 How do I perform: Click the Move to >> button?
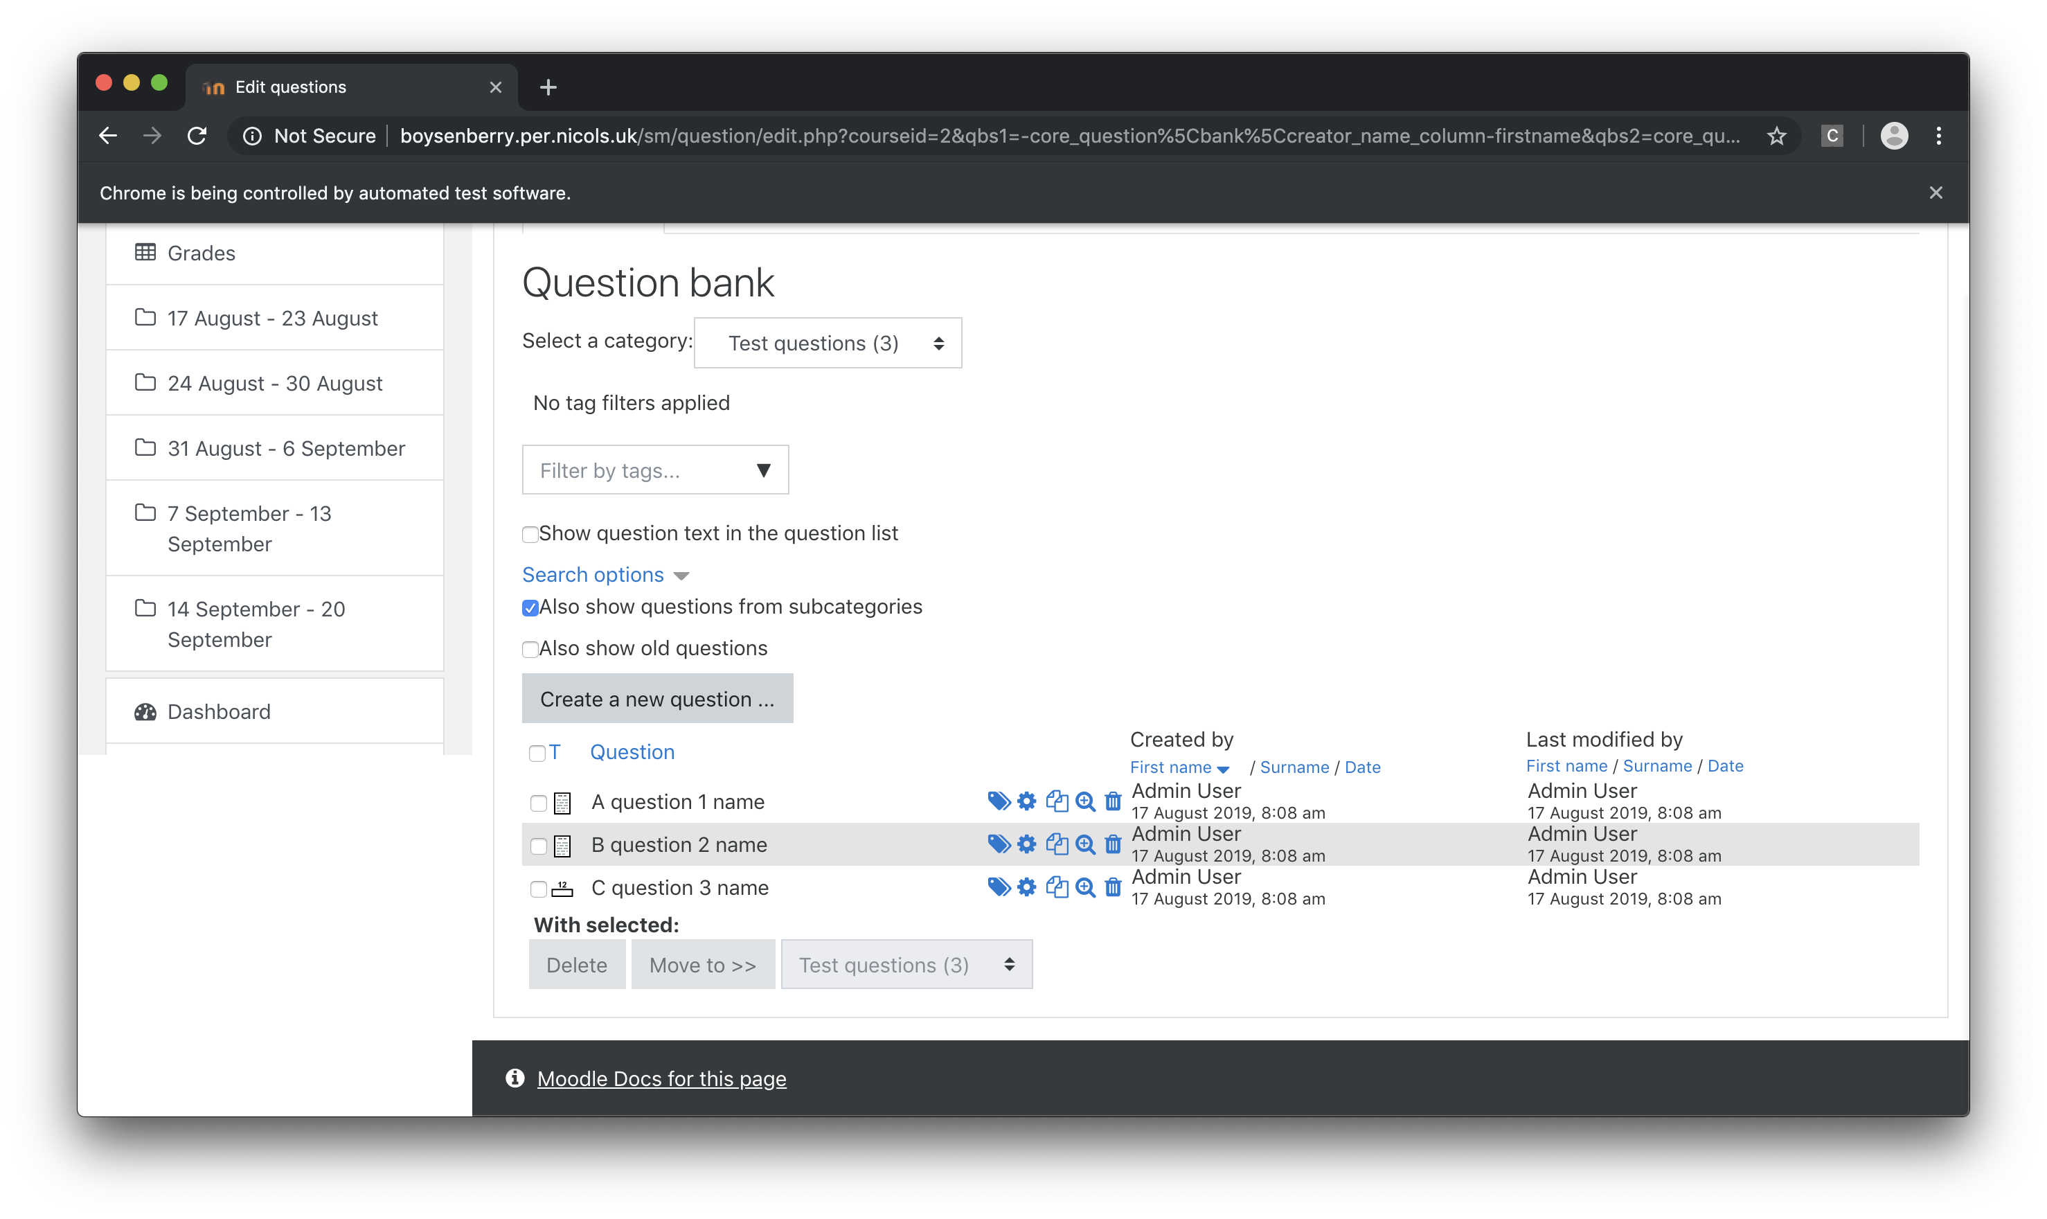click(703, 964)
